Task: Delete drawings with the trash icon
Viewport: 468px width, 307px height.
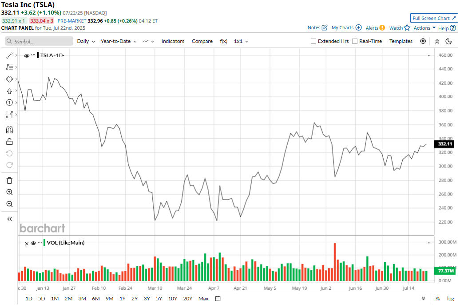Action: click(x=9, y=180)
